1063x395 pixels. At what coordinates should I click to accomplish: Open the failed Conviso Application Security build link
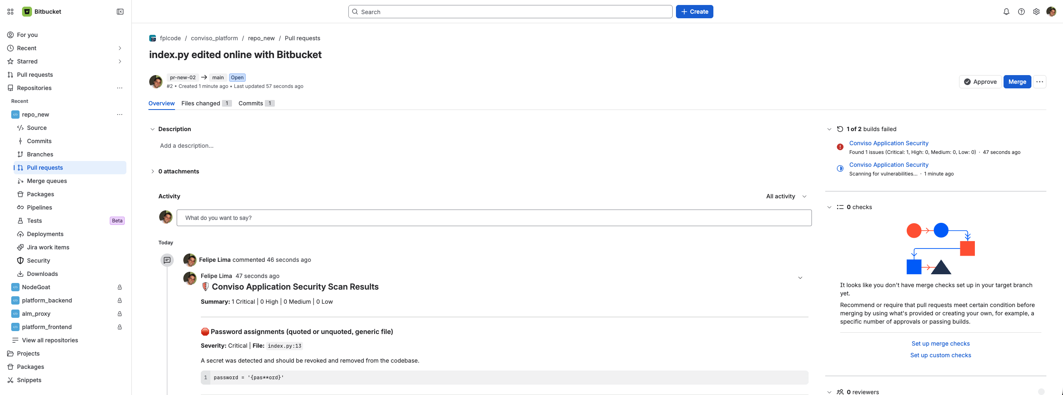click(889, 143)
